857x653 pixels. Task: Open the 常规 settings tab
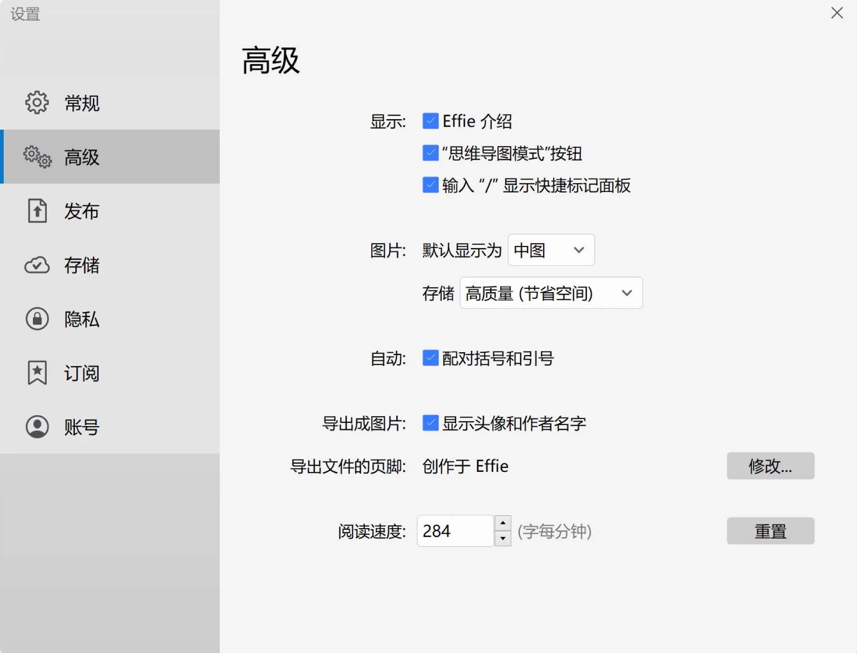point(110,102)
